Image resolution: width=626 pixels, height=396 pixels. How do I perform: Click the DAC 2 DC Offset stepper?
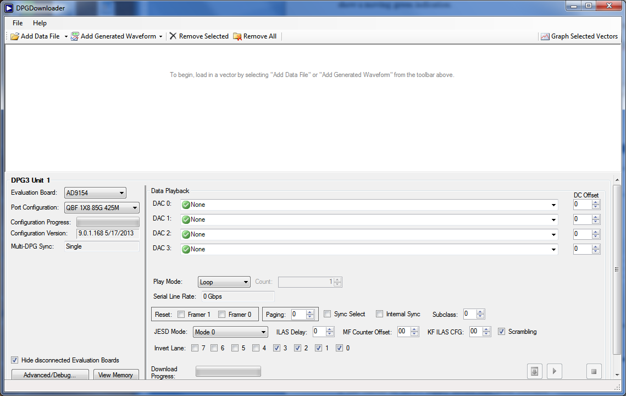596,234
